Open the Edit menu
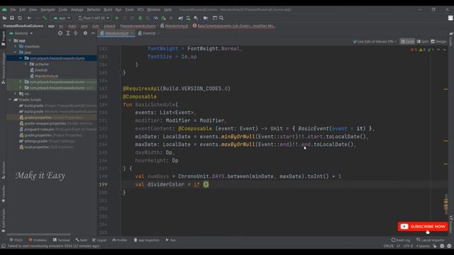Screen dimensions: 454x255 (x=22, y=9)
